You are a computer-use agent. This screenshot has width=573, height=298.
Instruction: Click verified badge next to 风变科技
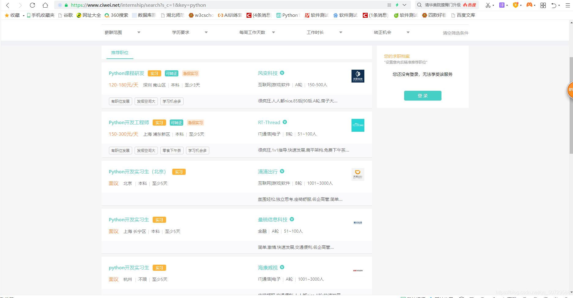coord(282,73)
